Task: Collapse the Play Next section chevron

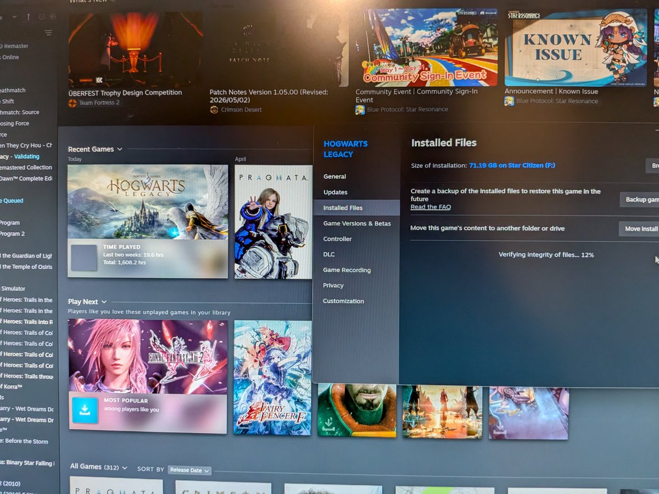Action: pos(104,301)
